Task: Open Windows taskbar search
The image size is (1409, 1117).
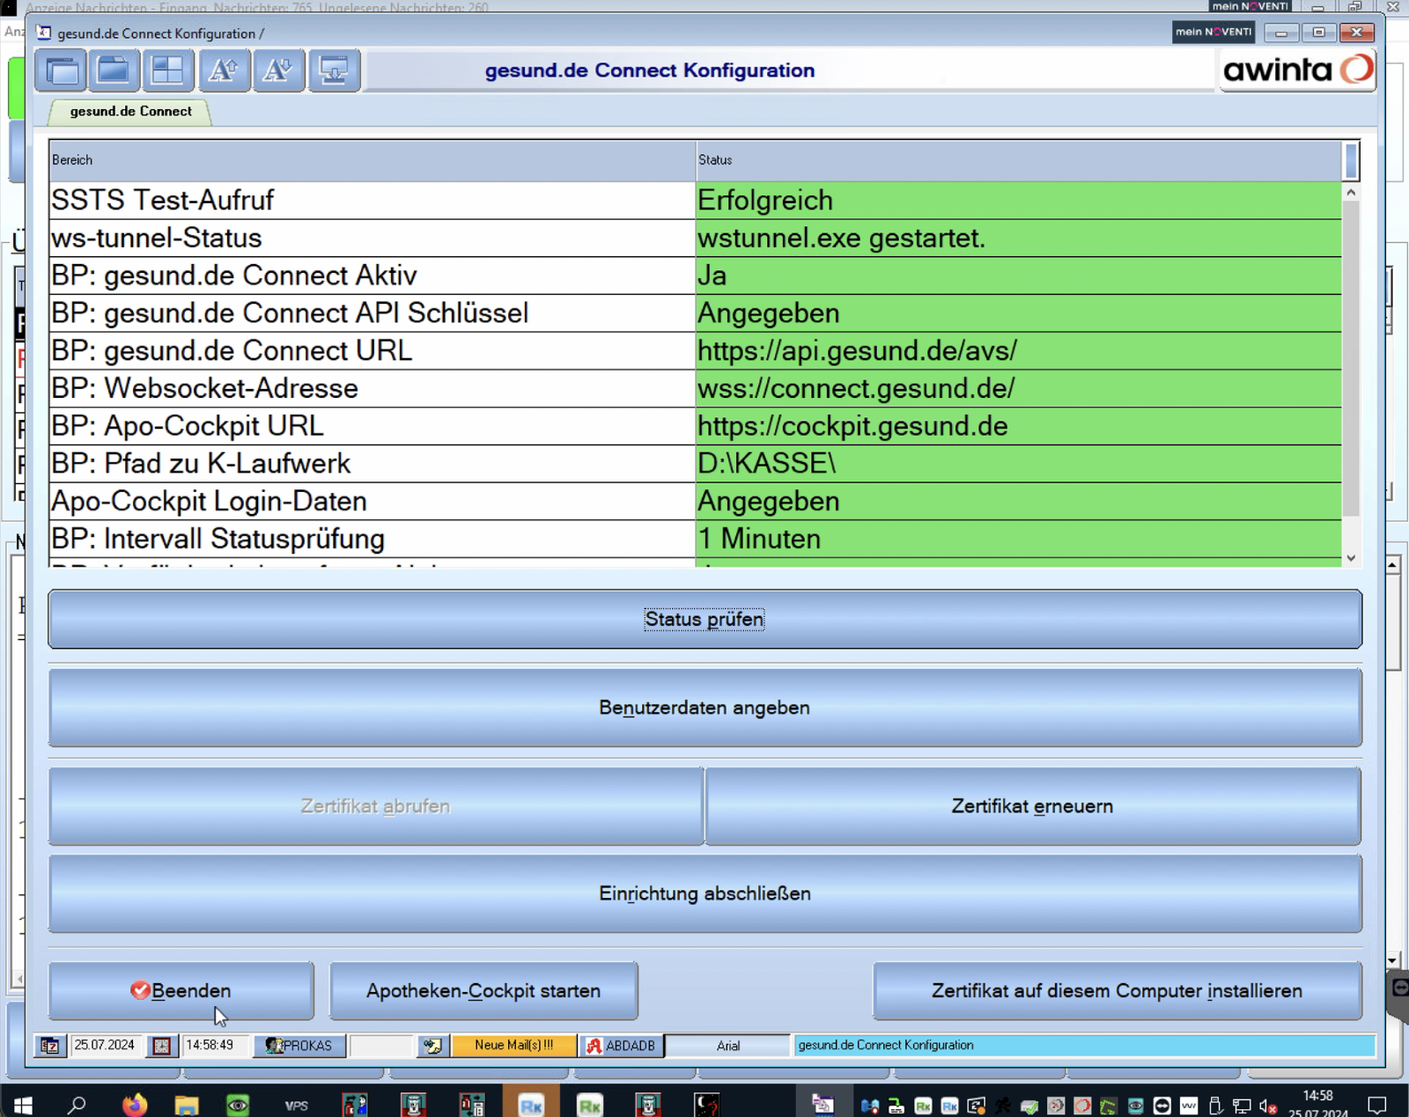Action: click(77, 1105)
